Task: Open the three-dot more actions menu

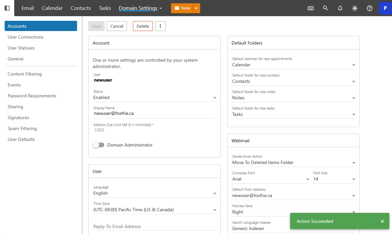Action: pos(160,26)
